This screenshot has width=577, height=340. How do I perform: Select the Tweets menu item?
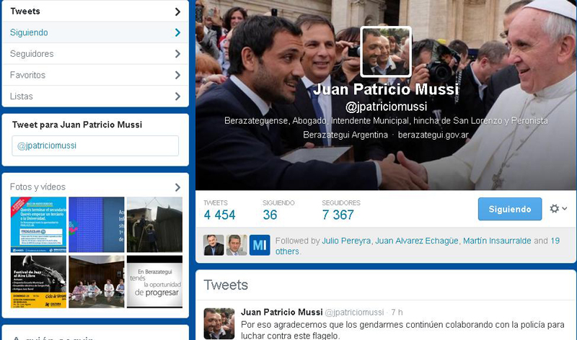95,12
